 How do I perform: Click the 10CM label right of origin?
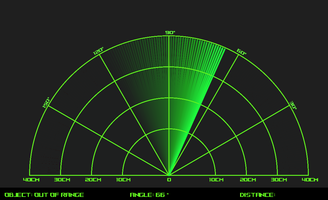pyautogui.click(x=216, y=180)
